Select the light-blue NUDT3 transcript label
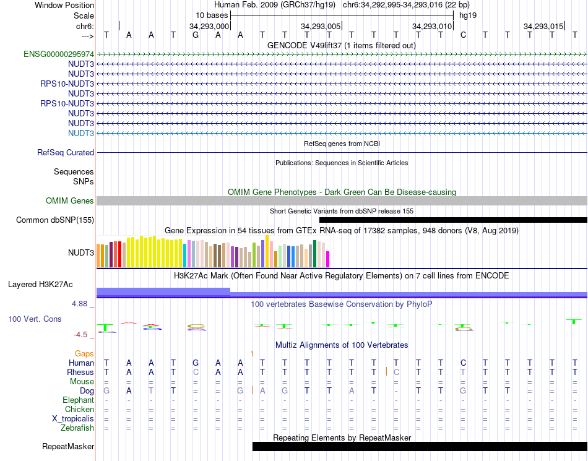 [x=81, y=134]
